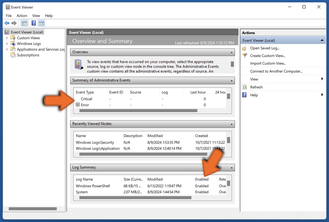Click the Log Summary vertical scrollbar
Screen dimensions: 329x222
click(229, 183)
